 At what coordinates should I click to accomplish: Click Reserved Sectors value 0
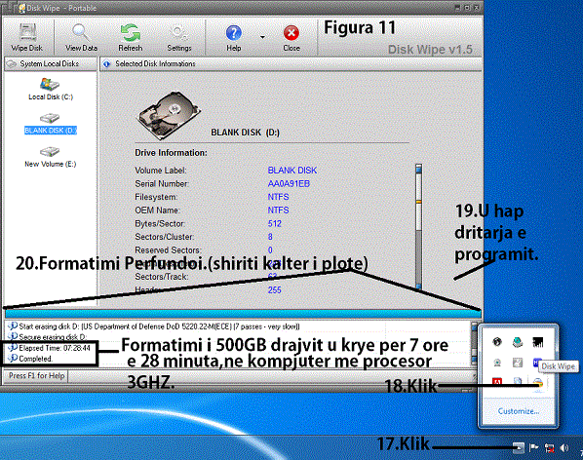pos(270,250)
